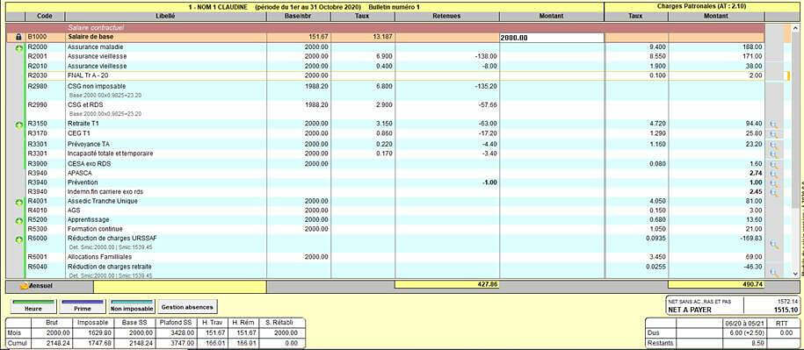
Task: Click green plus icon beside R5200 Apprentissage
Action: (x=19, y=220)
